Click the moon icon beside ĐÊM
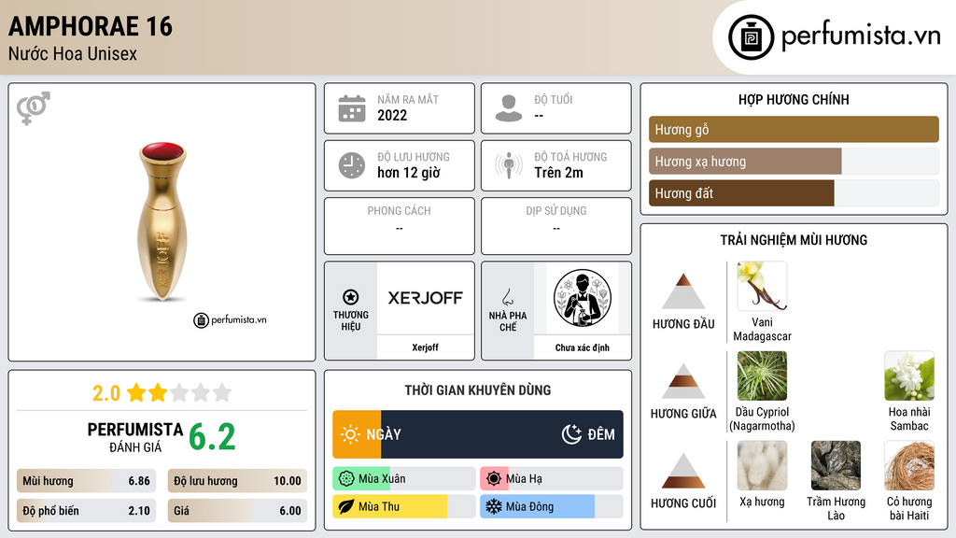This screenshot has height=538, width=956. [x=572, y=434]
